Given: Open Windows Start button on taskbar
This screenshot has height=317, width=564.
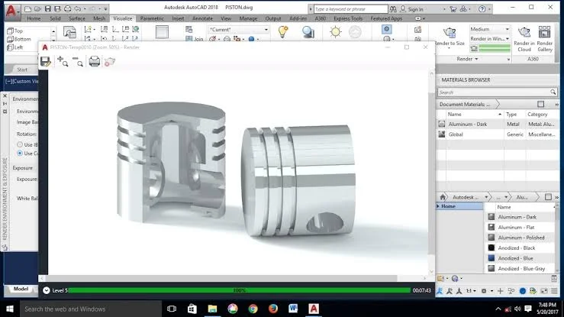Looking at the screenshot, I should pos(10,309).
